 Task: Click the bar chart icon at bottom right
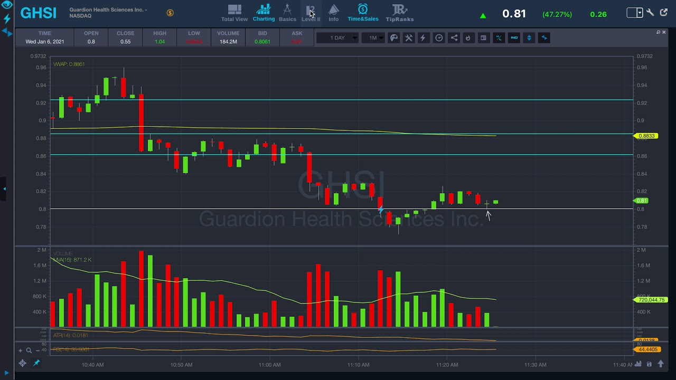pyautogui.click(x=639, y=364)
